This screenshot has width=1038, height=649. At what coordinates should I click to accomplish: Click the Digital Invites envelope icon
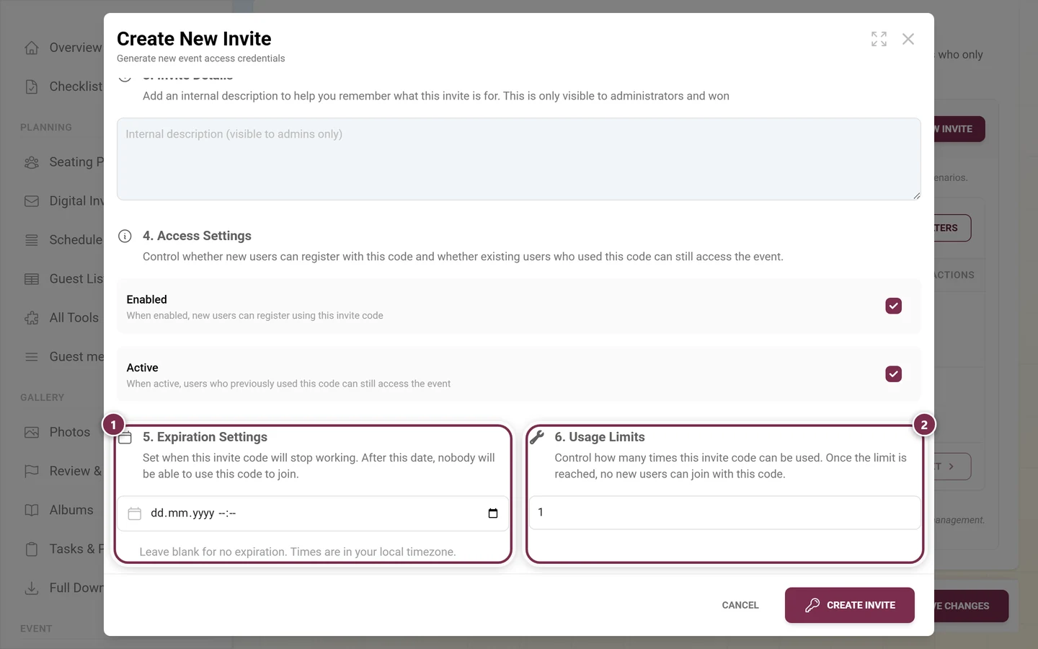point(32,201)
